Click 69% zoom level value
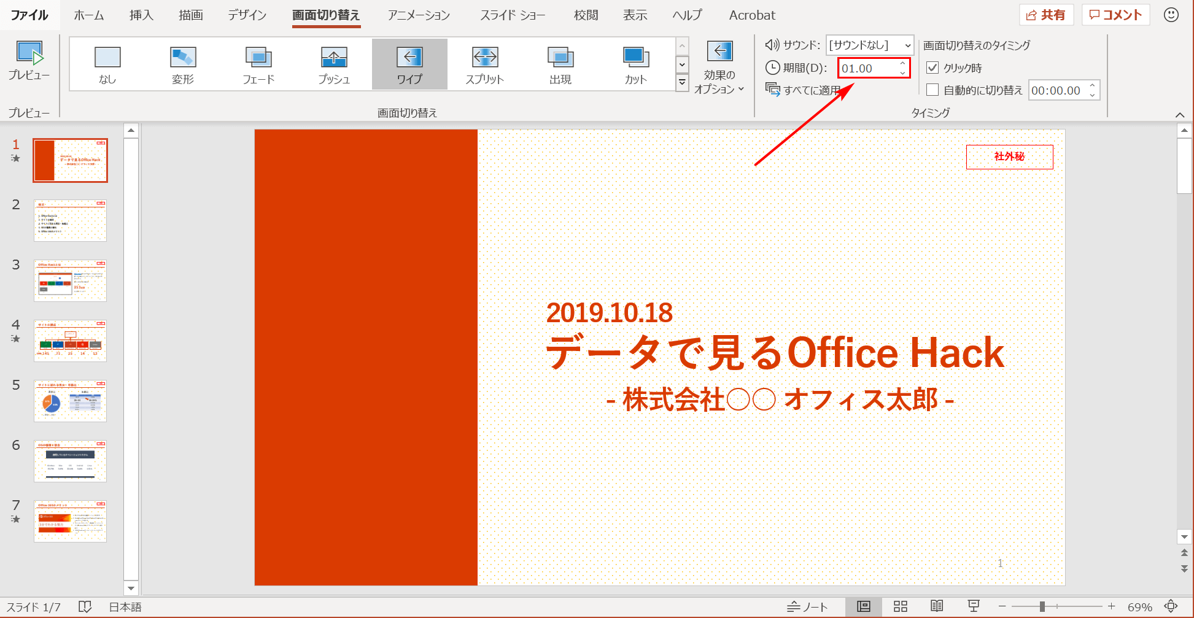The height and width of the screenshot is (618, 1194). (1139, 607)
